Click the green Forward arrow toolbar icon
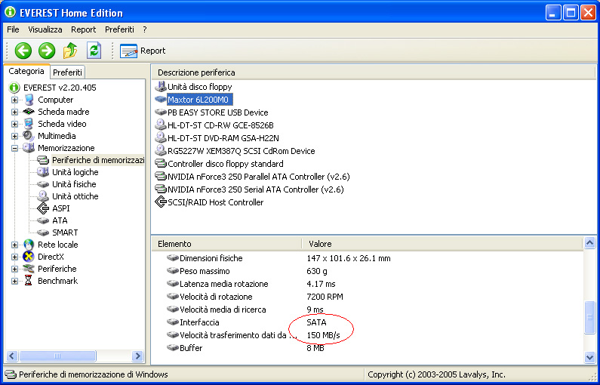Image resolution: width=600 pixels, height=385 pixels. pos(47,51)
